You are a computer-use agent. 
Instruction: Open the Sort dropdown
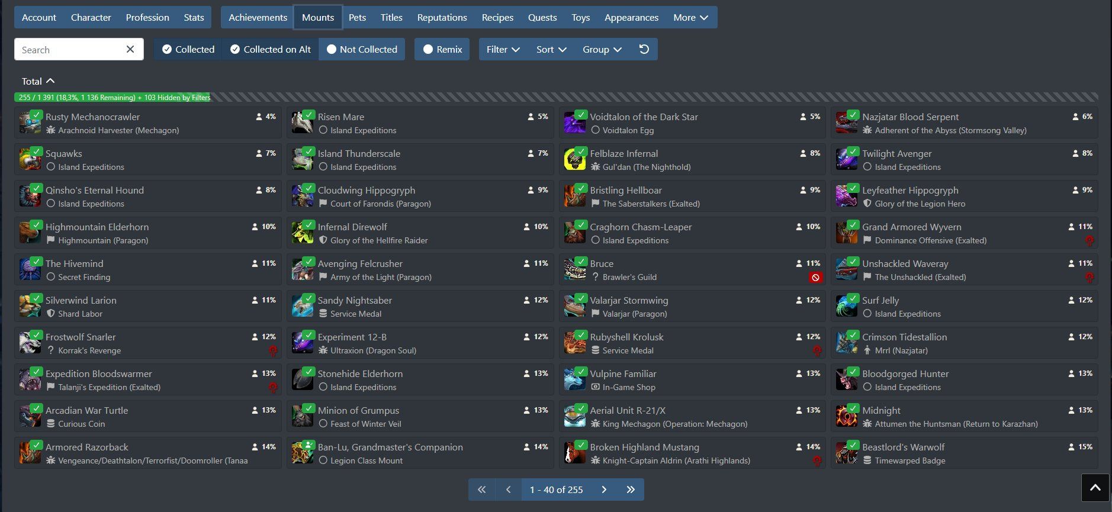[551, 49]
